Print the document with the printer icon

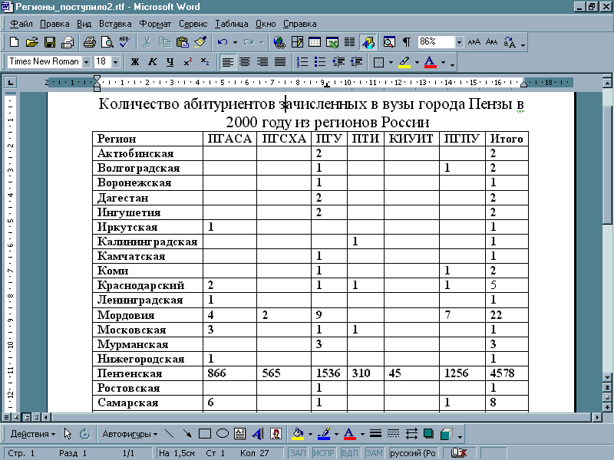89,42
